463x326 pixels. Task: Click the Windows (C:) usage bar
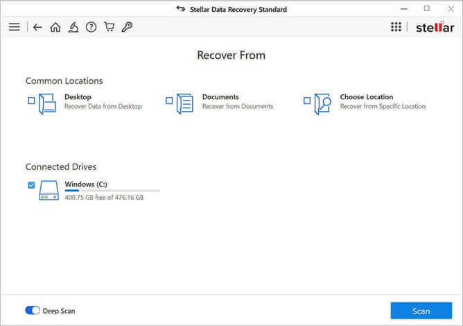point(112,191)
